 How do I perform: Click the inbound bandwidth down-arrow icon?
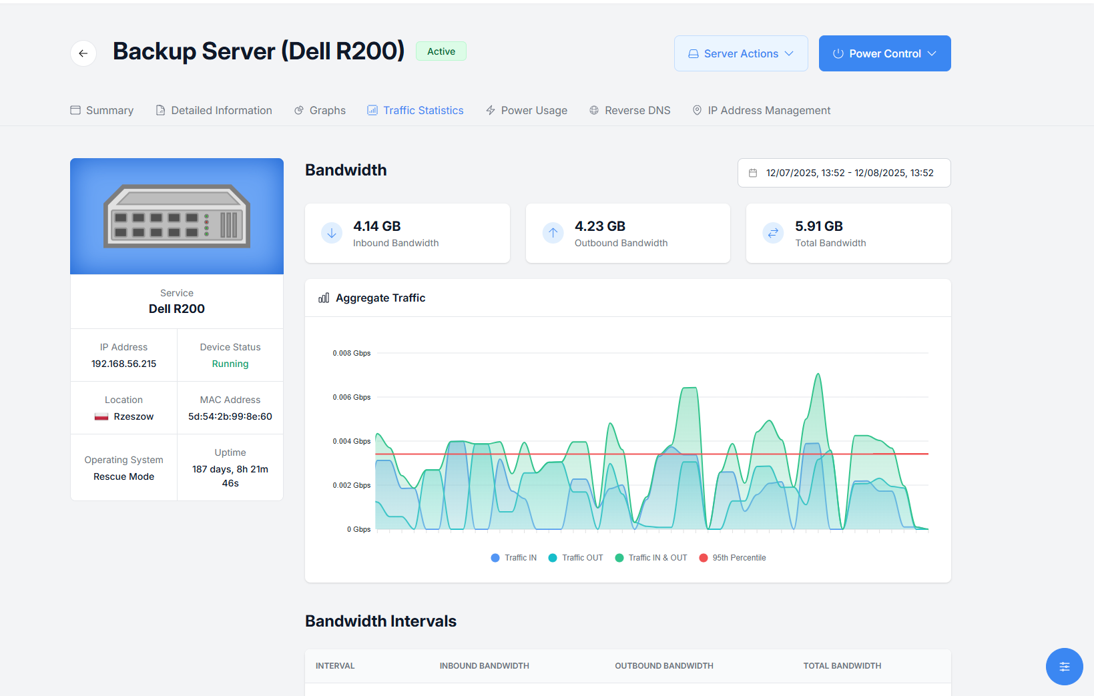(332, 233)
